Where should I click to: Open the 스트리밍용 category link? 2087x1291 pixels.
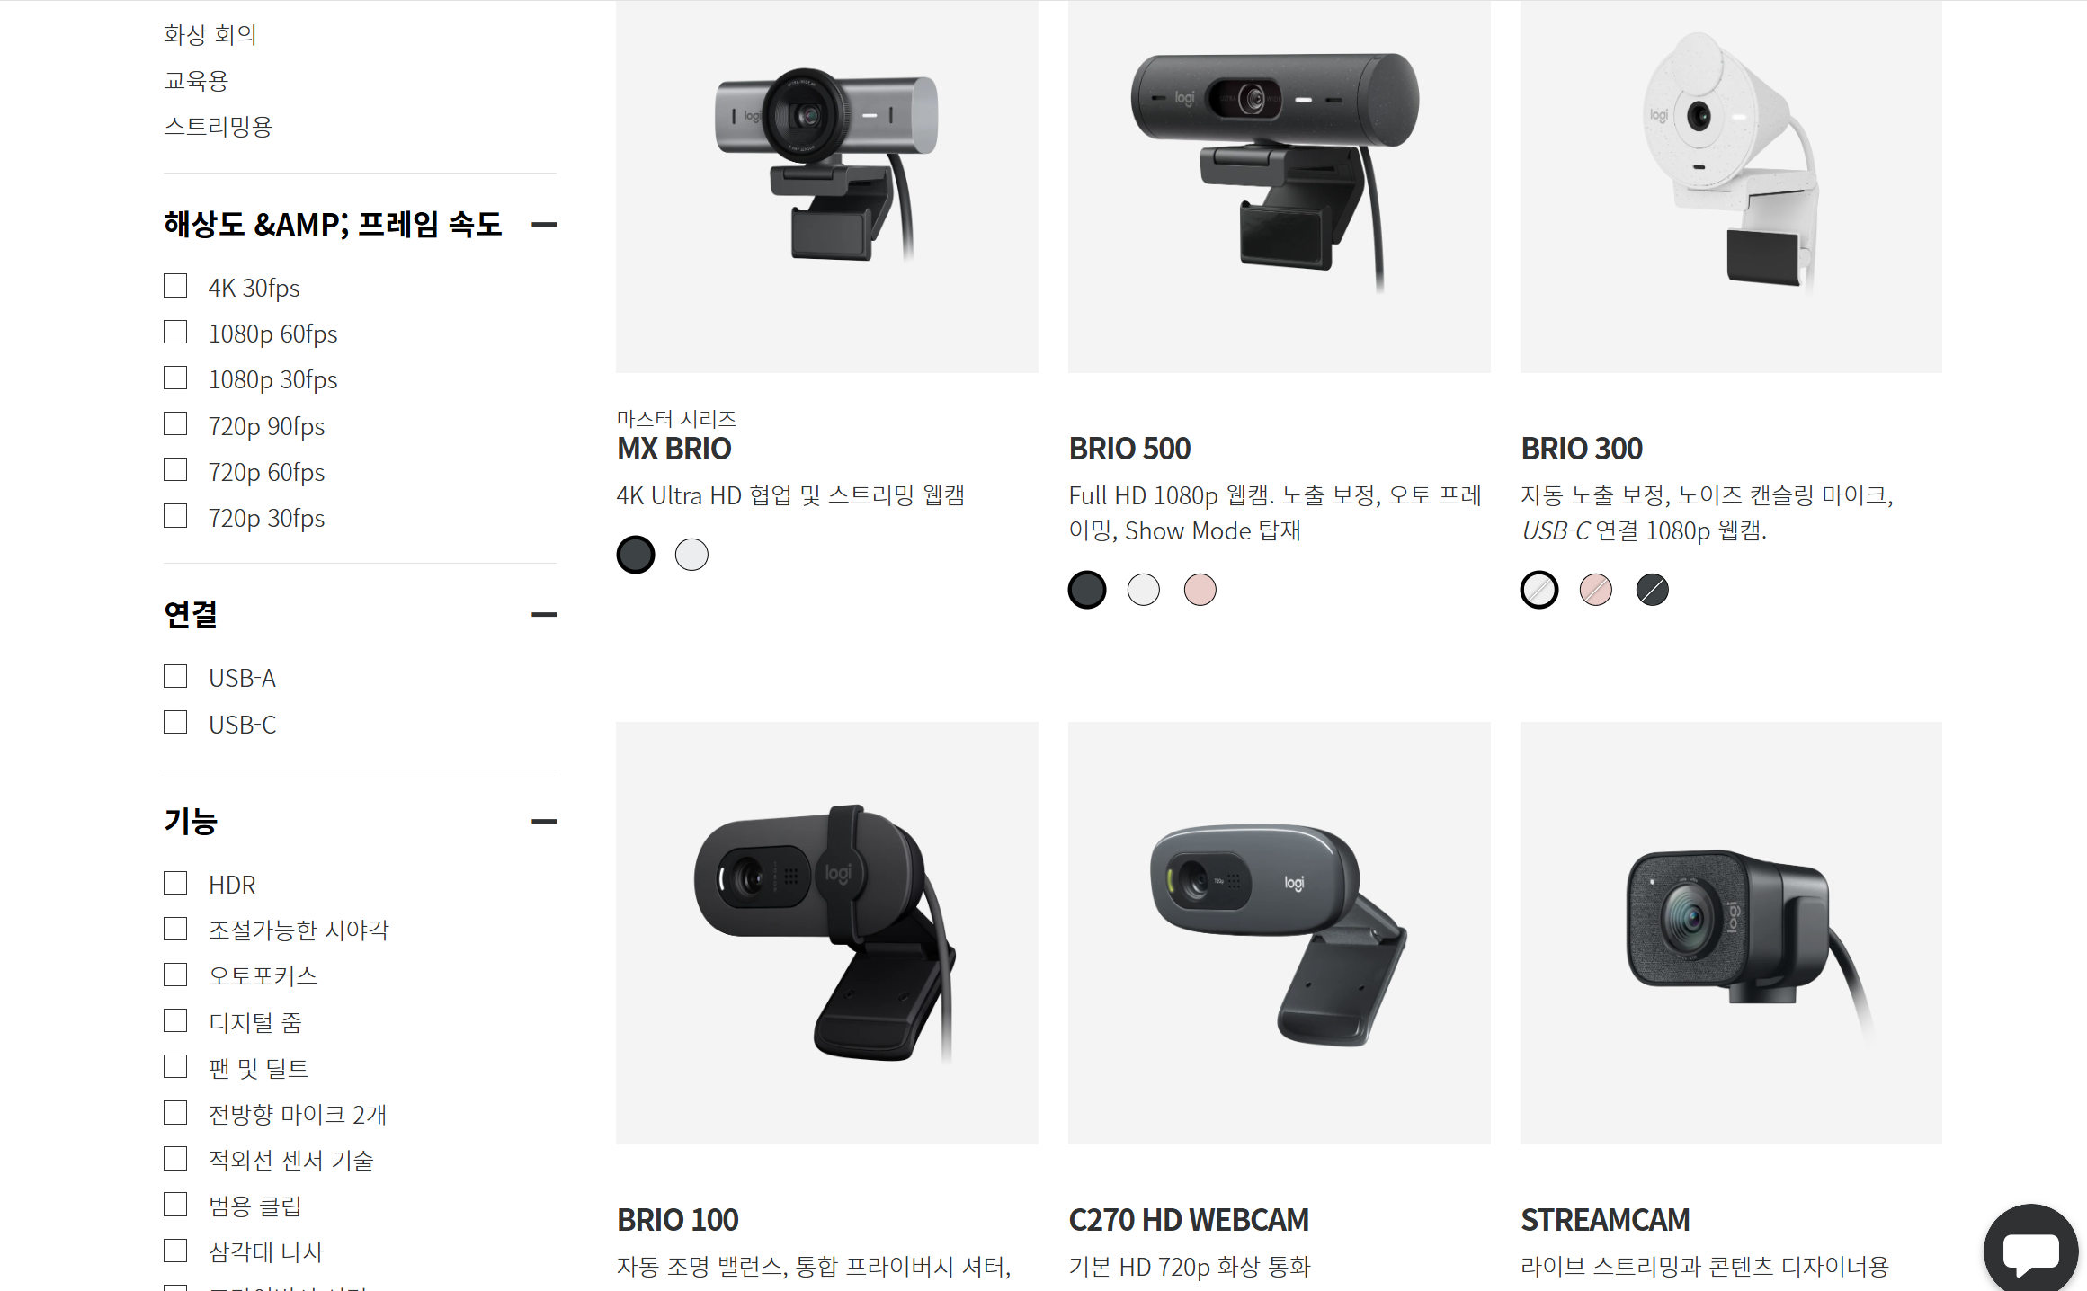[x=218, y=127]
